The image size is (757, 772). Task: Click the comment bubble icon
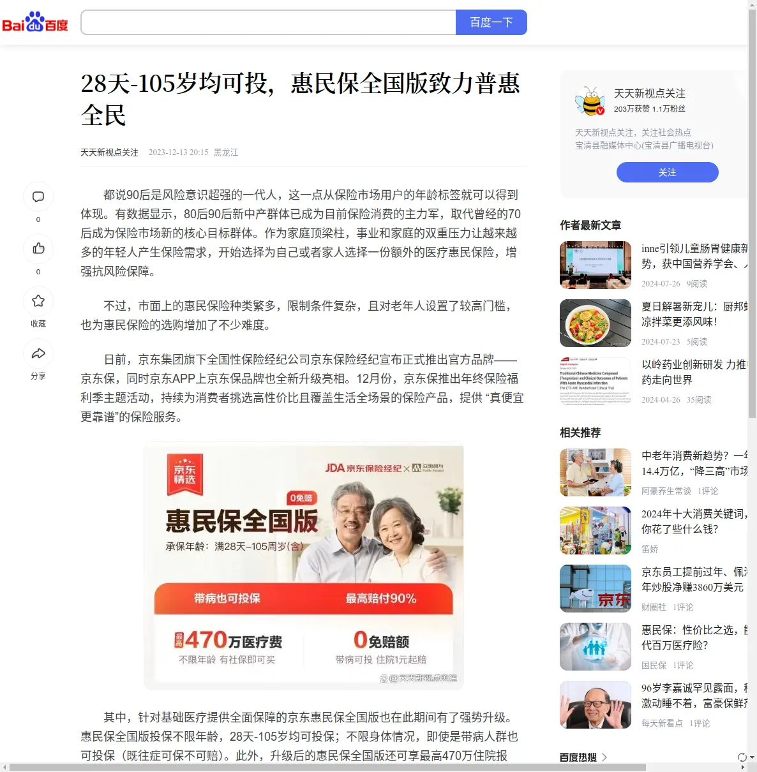point(38,197)
